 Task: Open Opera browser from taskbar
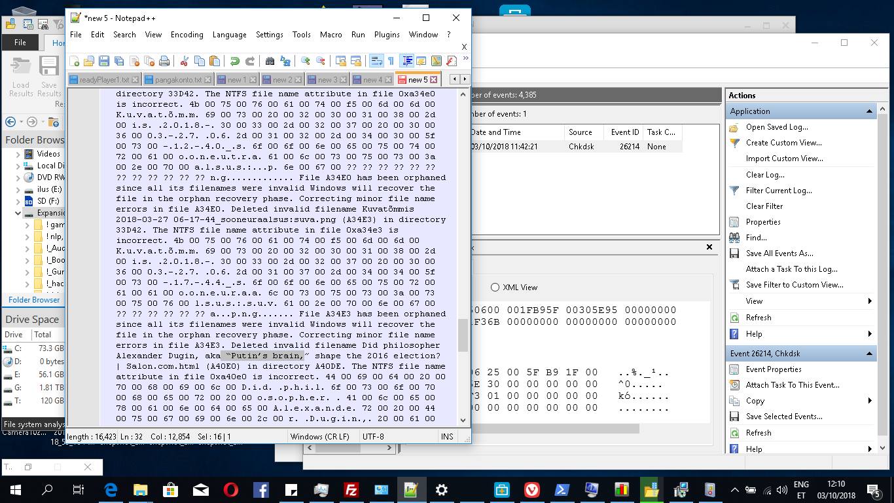pos(231,489)
